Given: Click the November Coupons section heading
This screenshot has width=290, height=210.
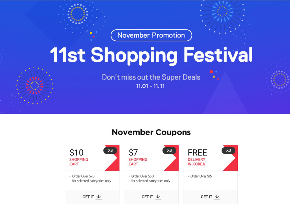Looking at the screenshot, I should (x=151, y=132).
